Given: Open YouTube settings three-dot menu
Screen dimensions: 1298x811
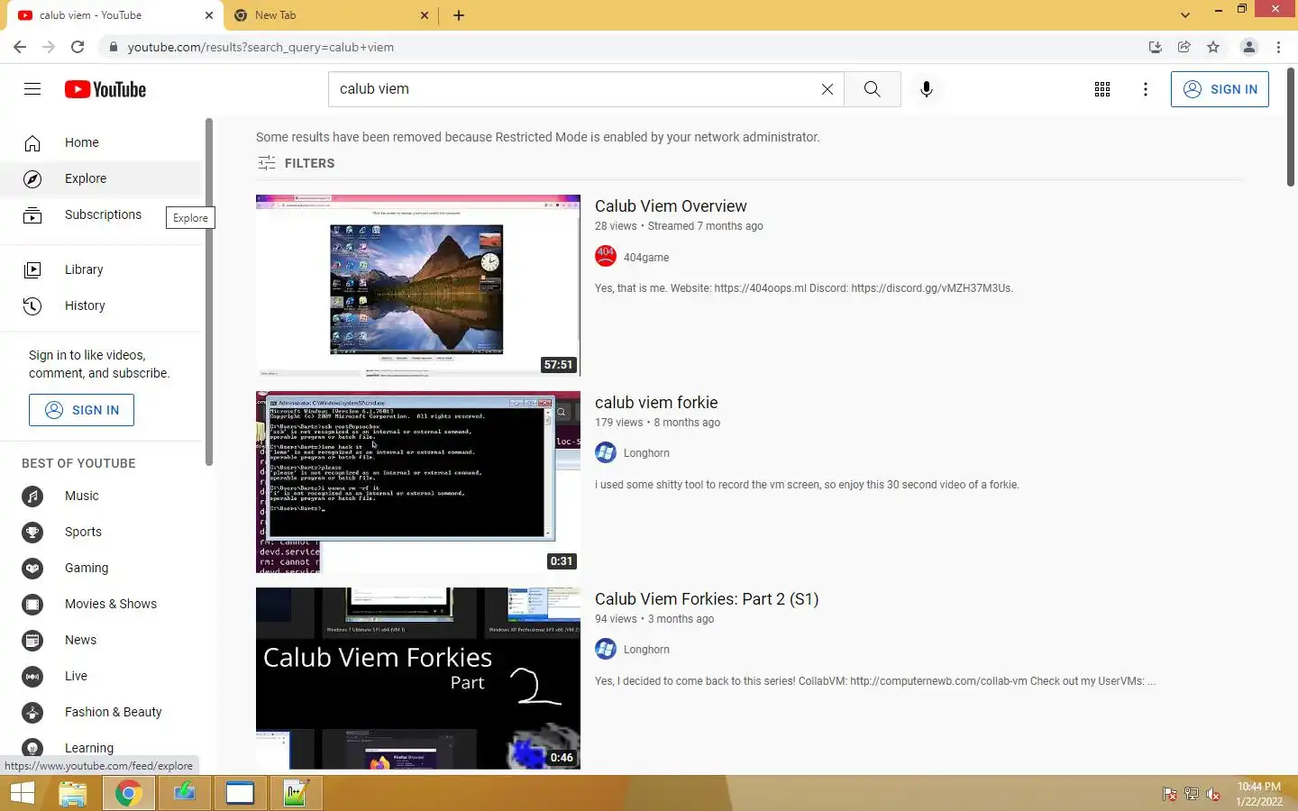Looking at the screenshot, I should (1145, 89).
